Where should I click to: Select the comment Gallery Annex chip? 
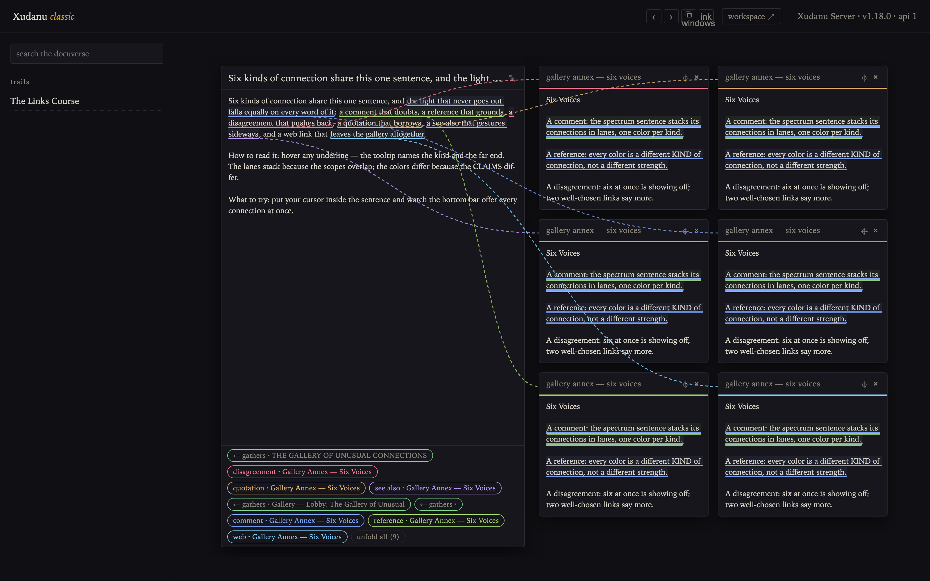[296, 520]
